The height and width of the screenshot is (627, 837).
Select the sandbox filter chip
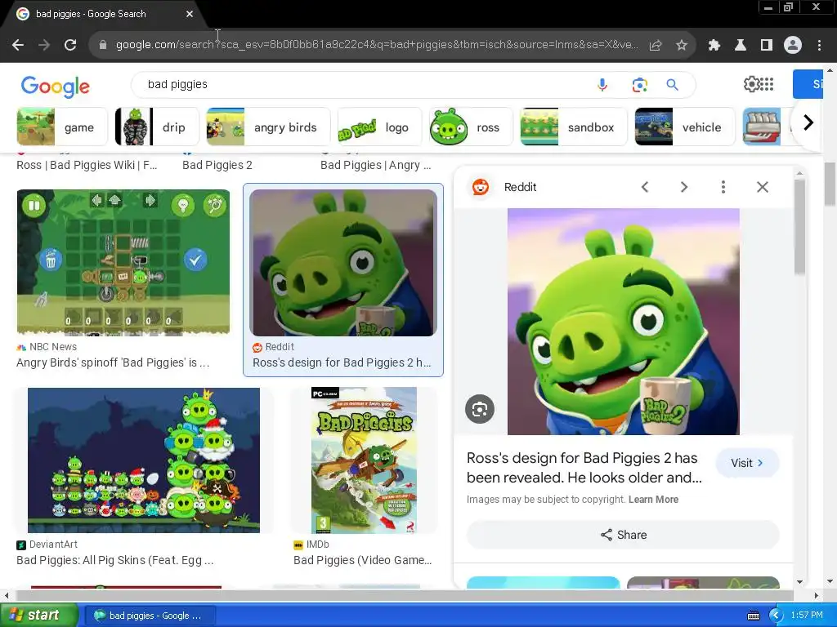(573, 127)
